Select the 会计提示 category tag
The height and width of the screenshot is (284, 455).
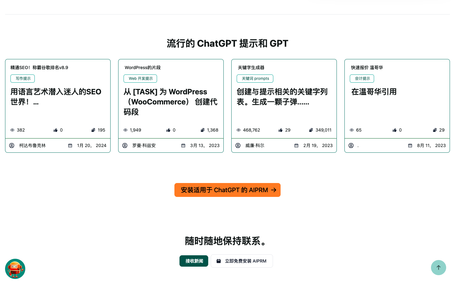click(x=362, y=79)
